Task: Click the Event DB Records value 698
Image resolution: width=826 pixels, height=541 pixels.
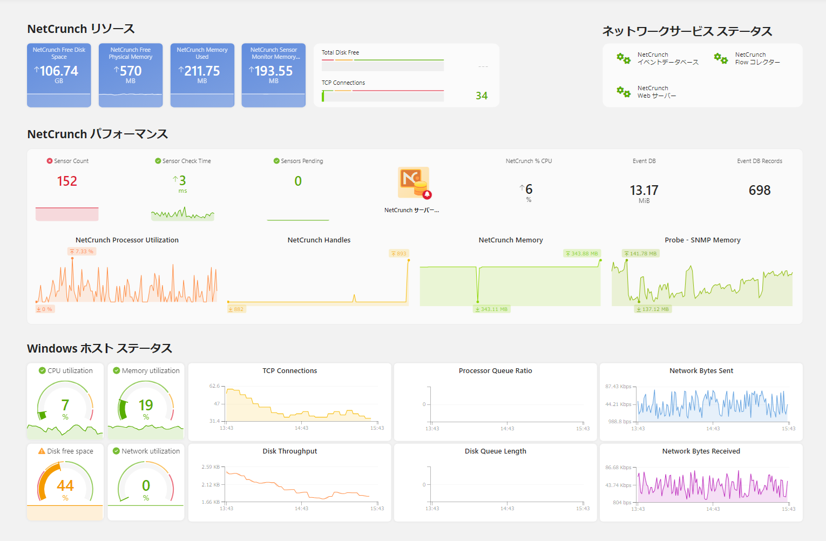Action: (x=760, y=190)
